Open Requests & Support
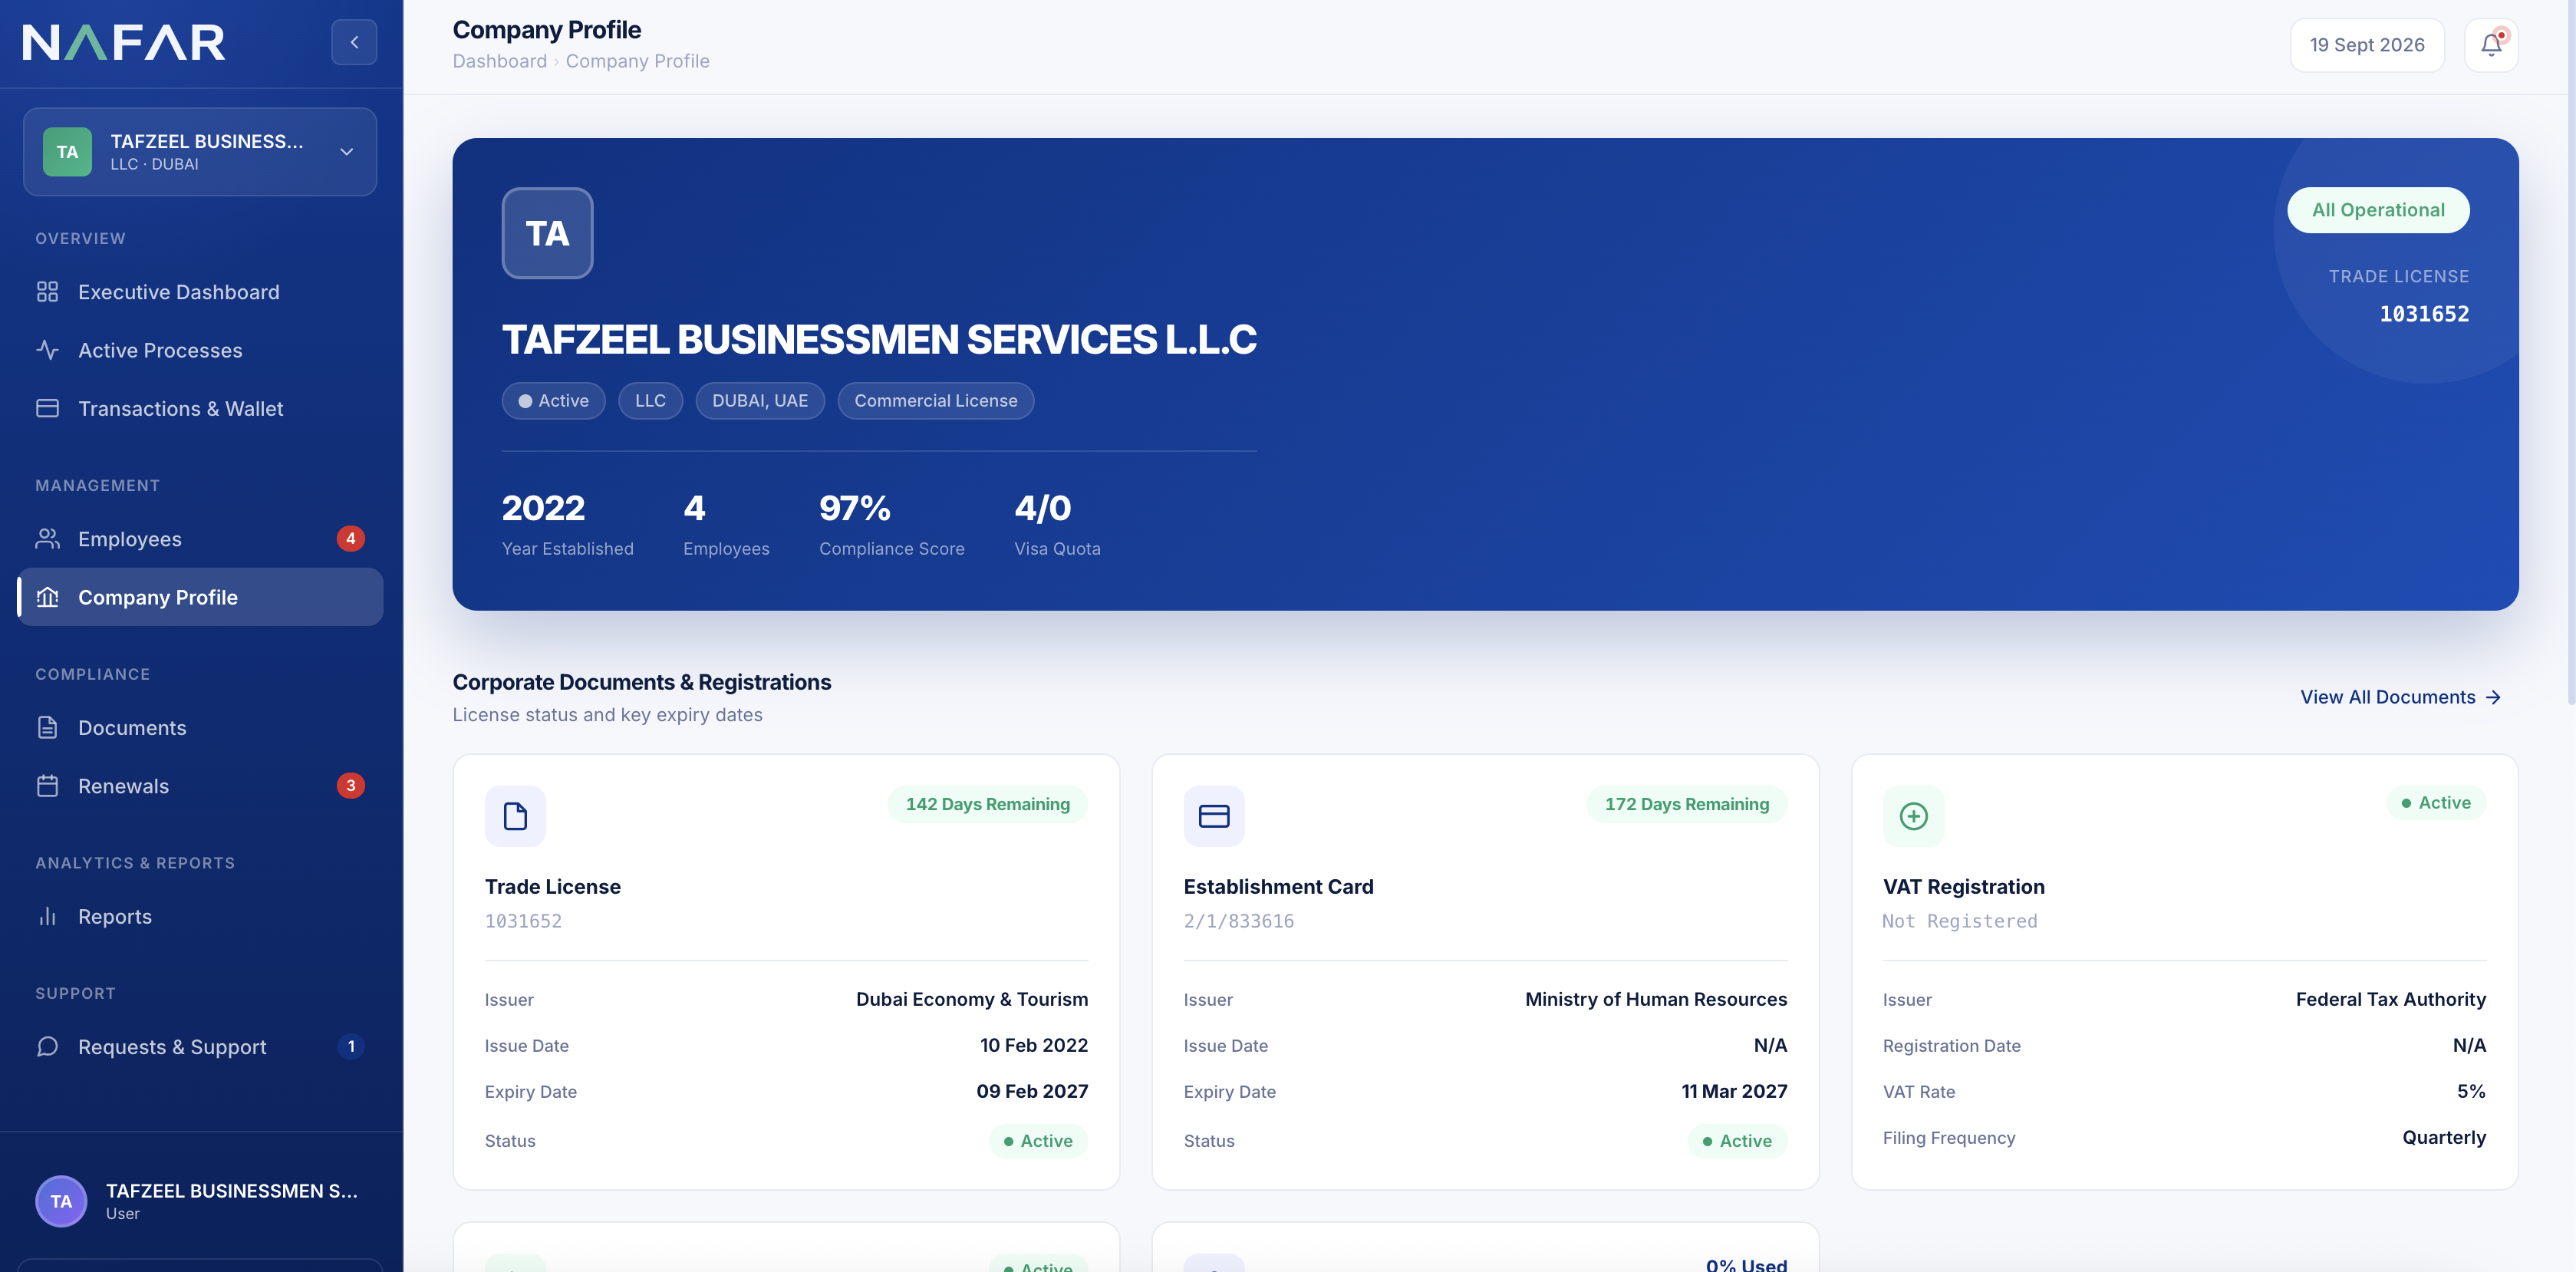Viewport: 2576px width, 1272px height. [x=200, y=1047]
